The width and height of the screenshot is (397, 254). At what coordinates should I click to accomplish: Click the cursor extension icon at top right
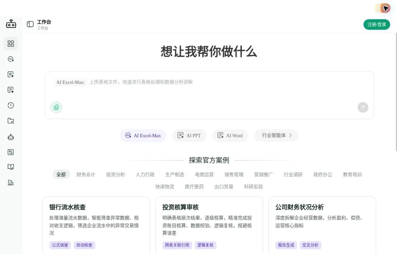point(385,8)
